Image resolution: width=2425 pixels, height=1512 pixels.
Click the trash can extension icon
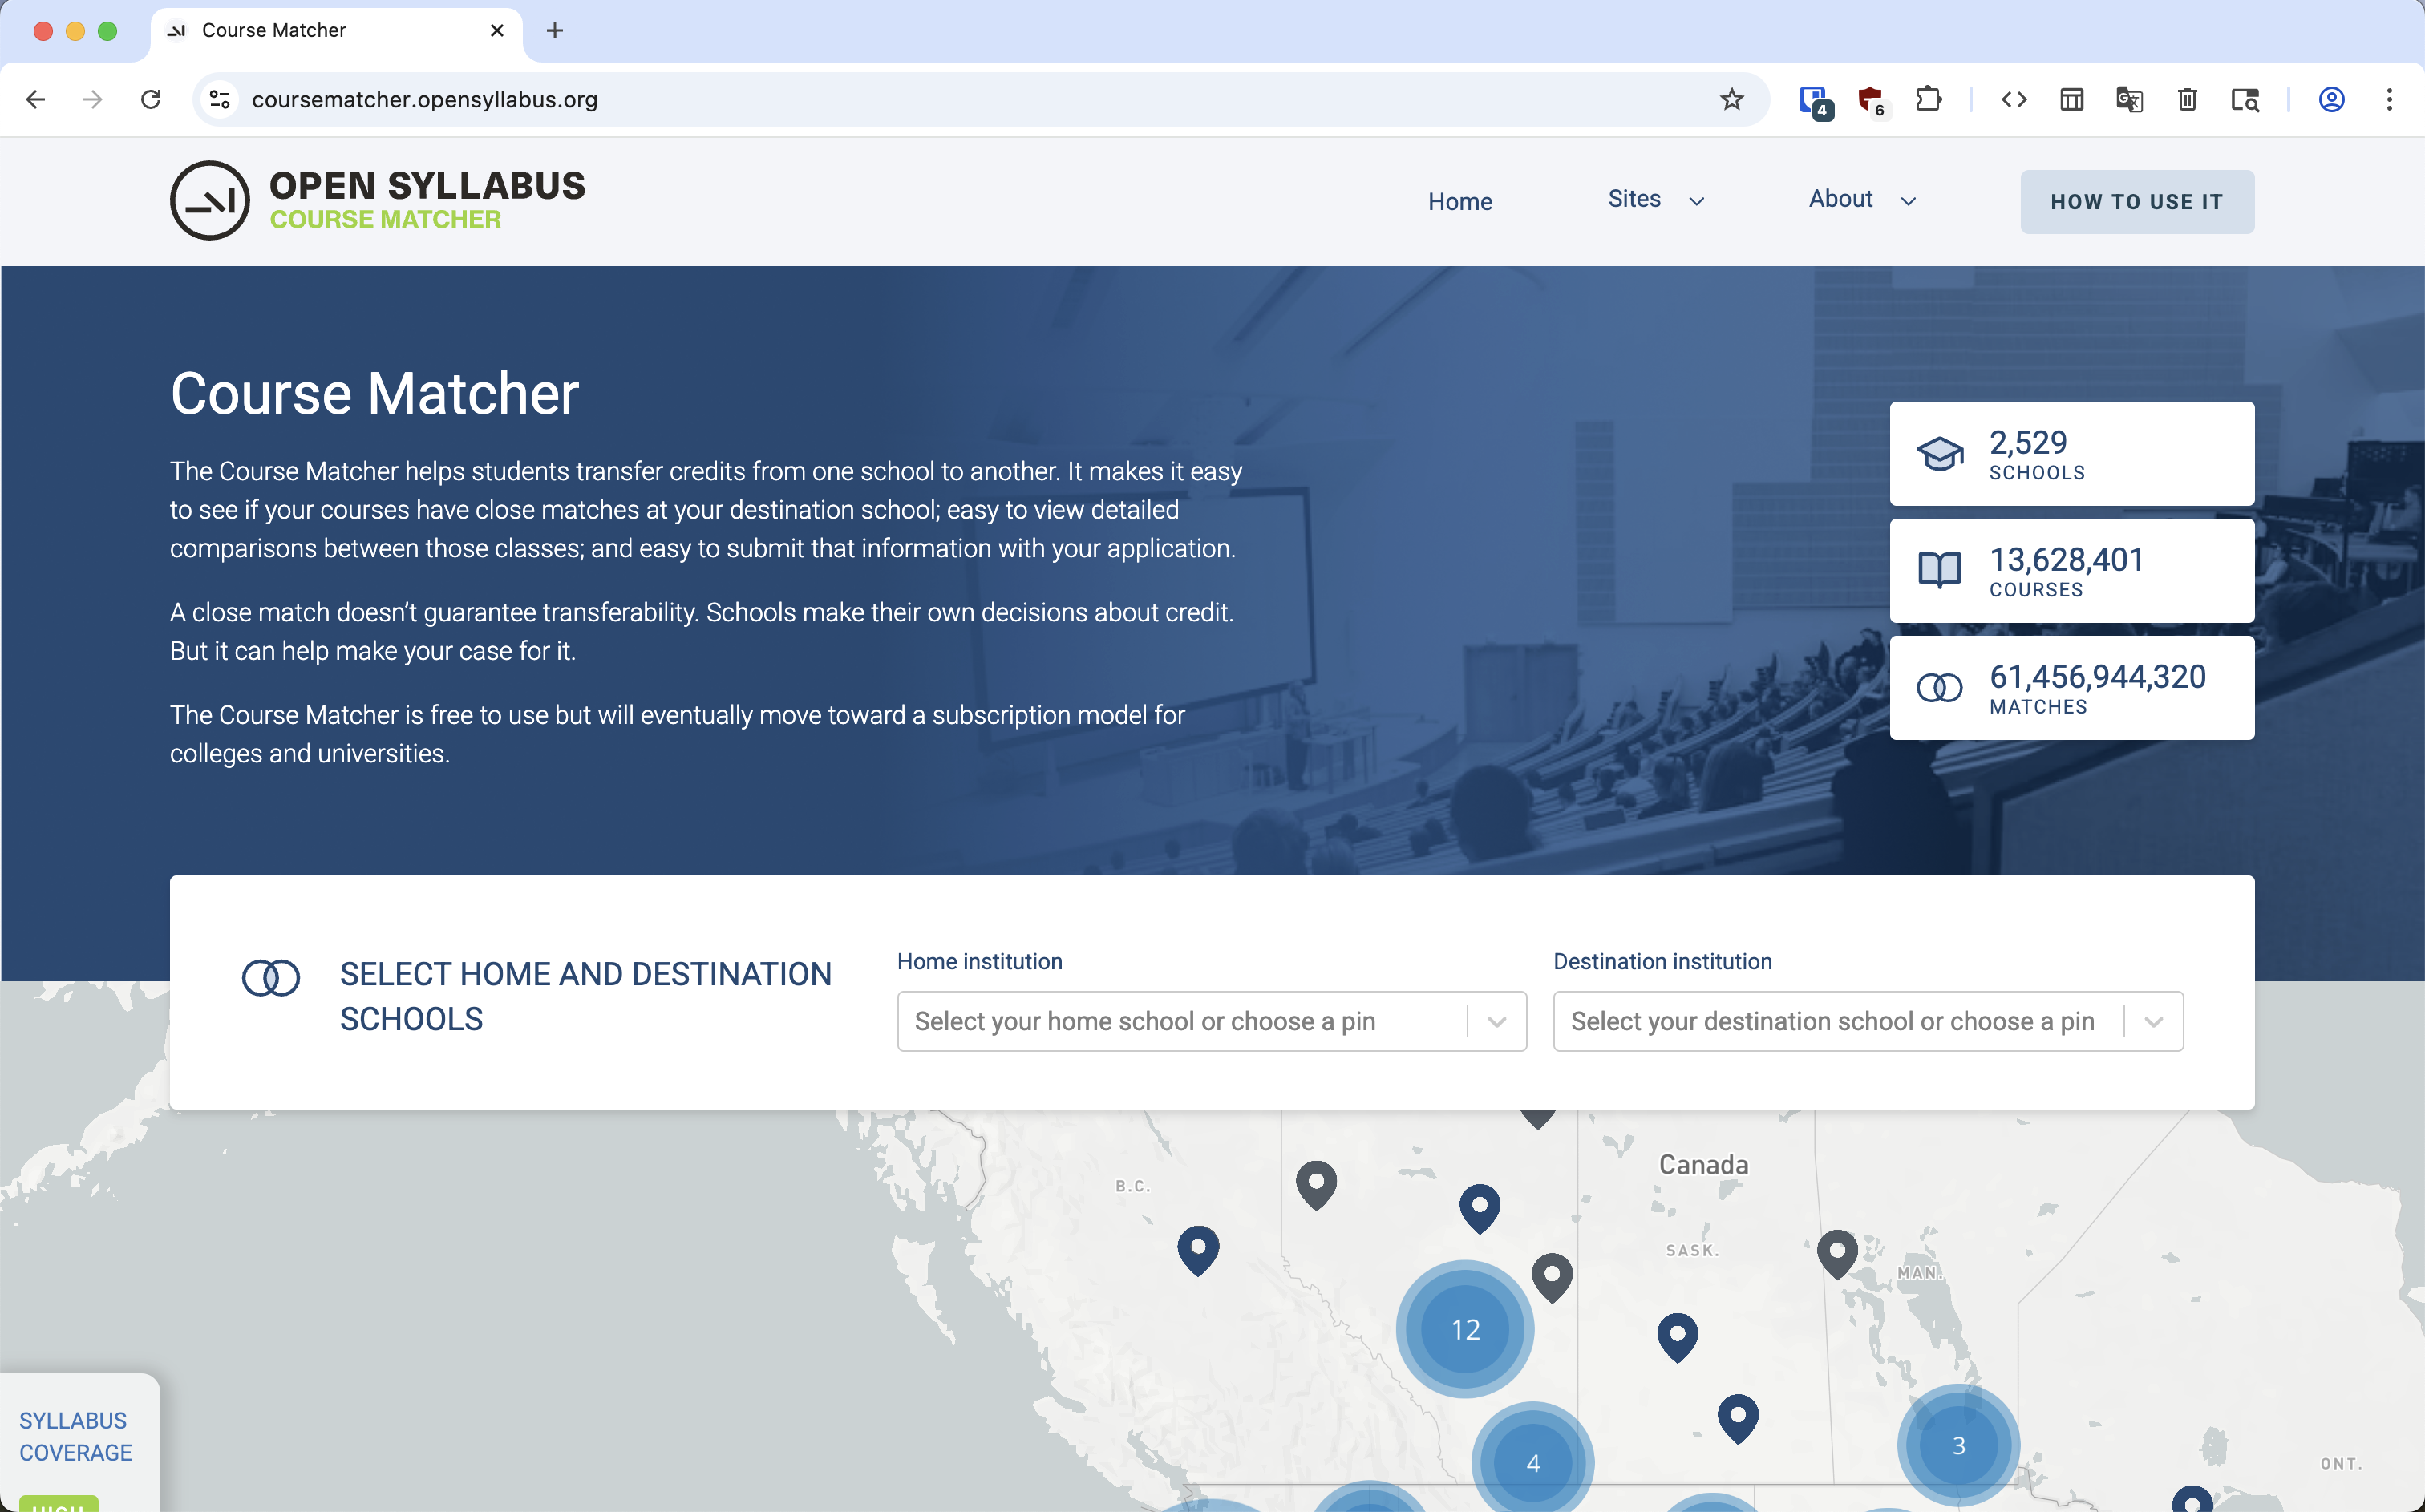point(2187,99)
